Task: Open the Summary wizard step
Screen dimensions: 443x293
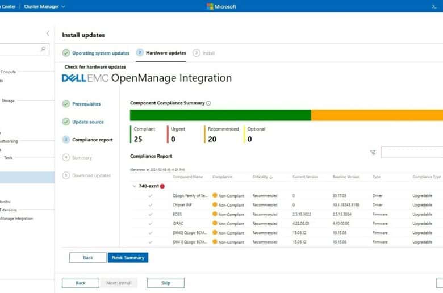Action: click(x=77, y=157)
